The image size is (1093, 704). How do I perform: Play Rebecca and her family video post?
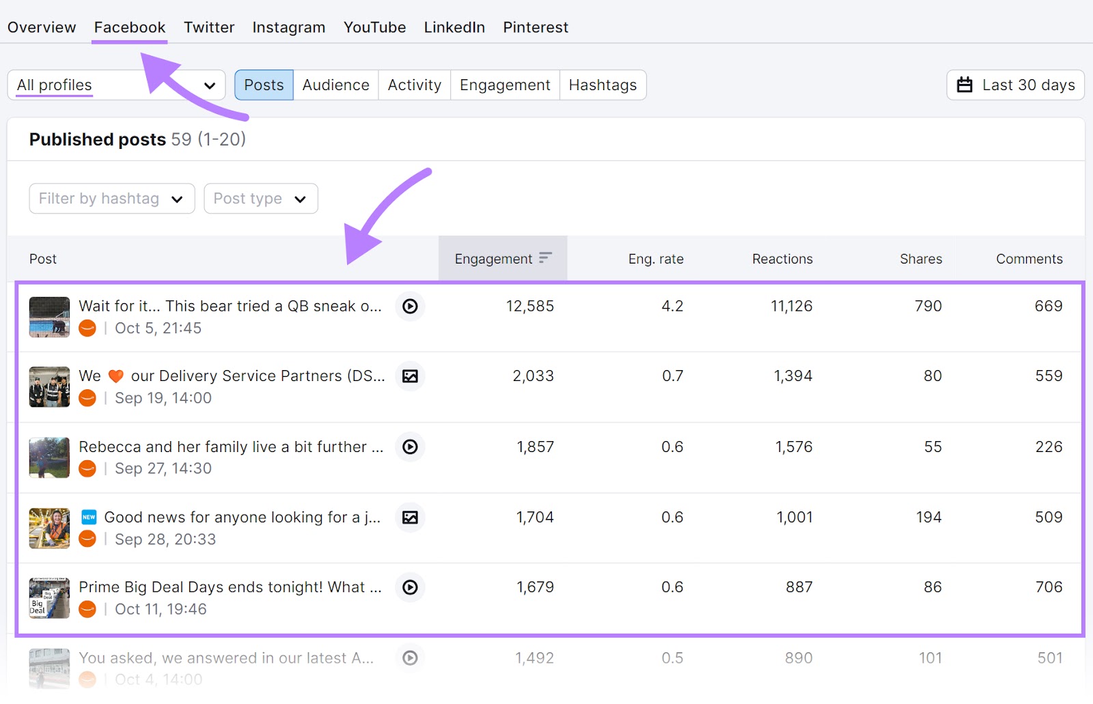tap(410, 447)
